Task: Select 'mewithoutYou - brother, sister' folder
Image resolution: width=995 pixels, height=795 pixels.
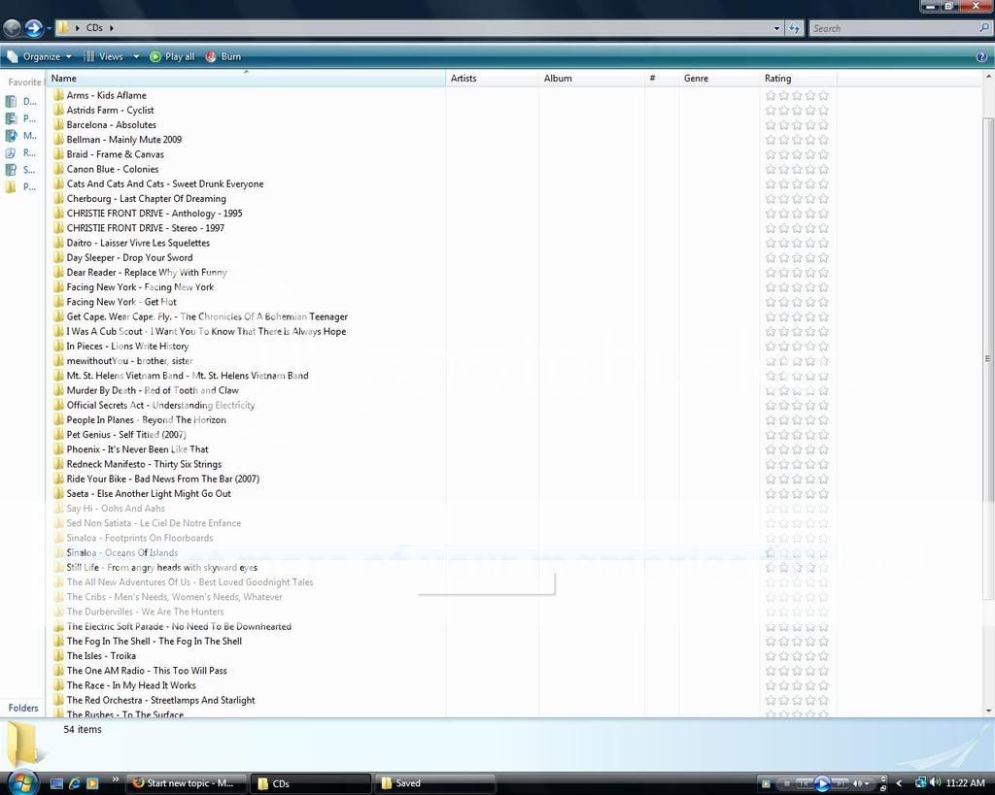Action: 129,361
